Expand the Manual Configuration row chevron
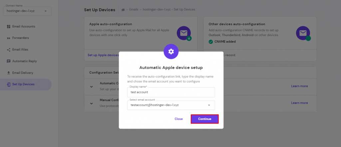The width and height of the screenshot is (341, 147). [92, 103]
